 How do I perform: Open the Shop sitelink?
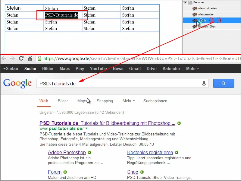pos(133,172)
